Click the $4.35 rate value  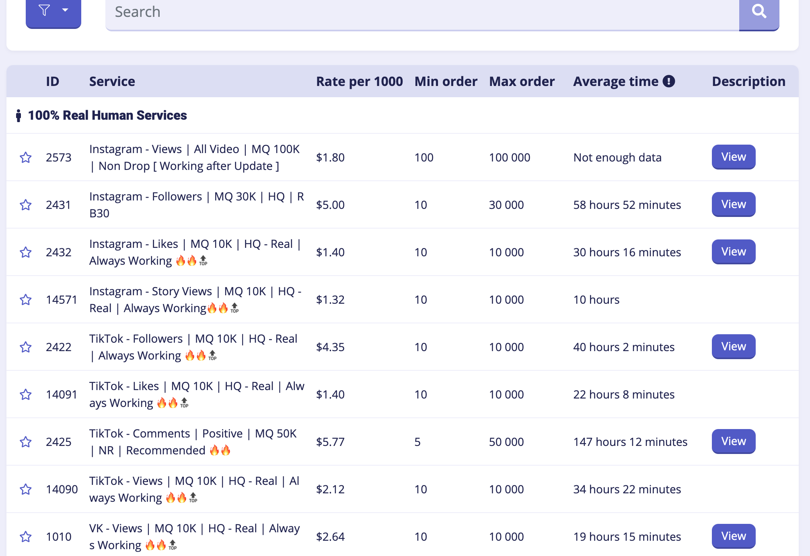[x=330, y=347]
